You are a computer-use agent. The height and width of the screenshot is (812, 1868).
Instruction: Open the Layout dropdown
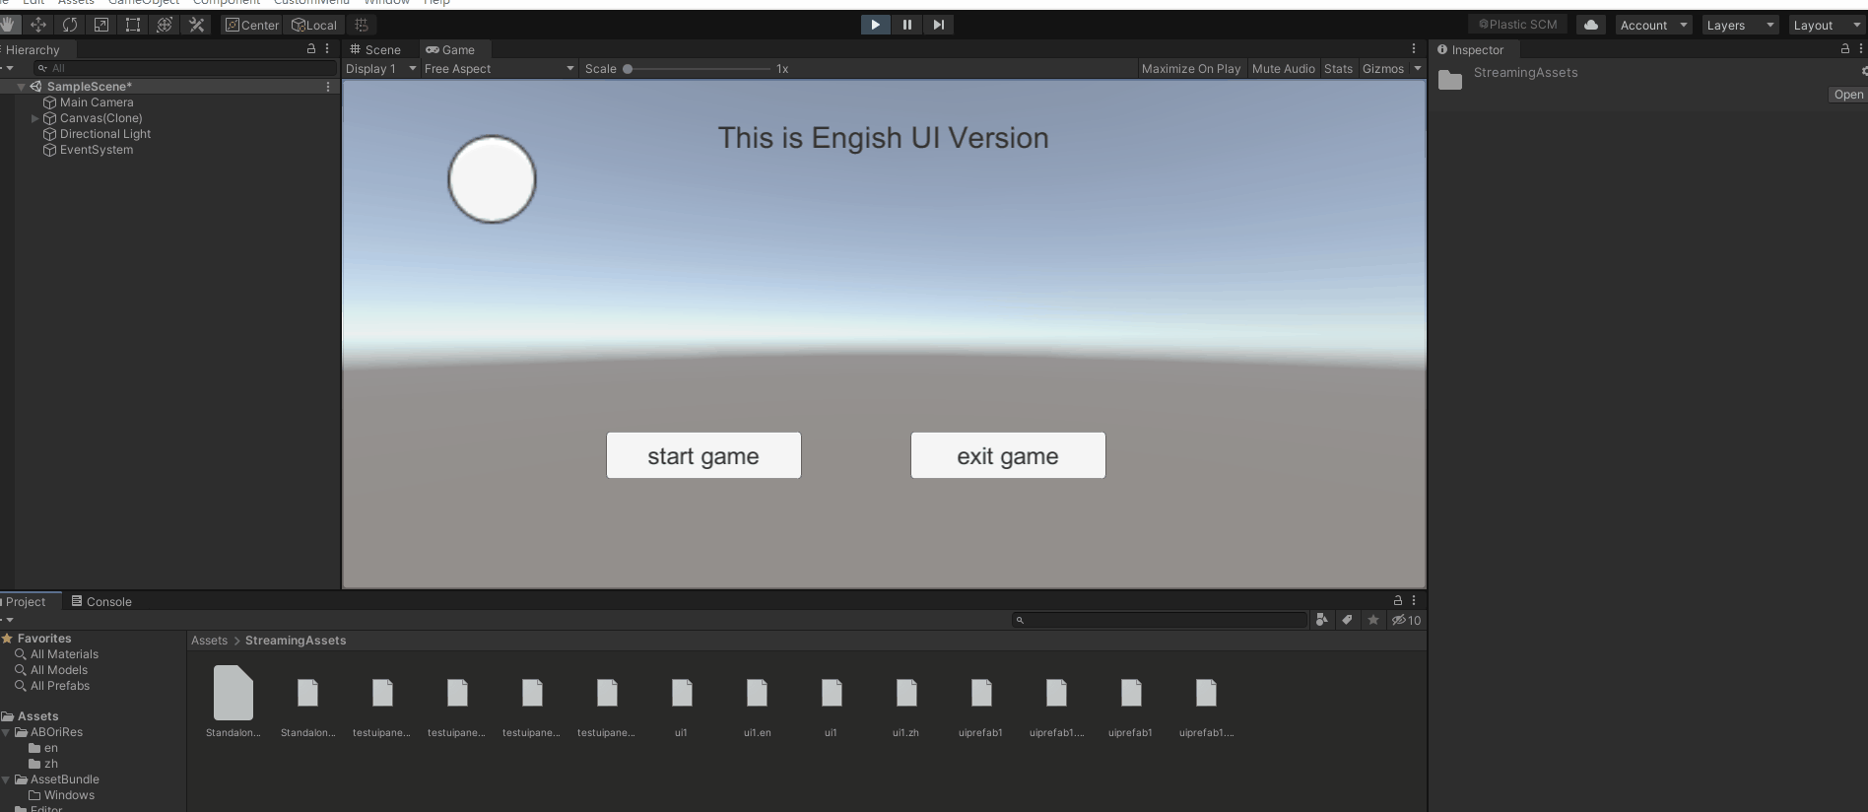tap(1826, 25)
